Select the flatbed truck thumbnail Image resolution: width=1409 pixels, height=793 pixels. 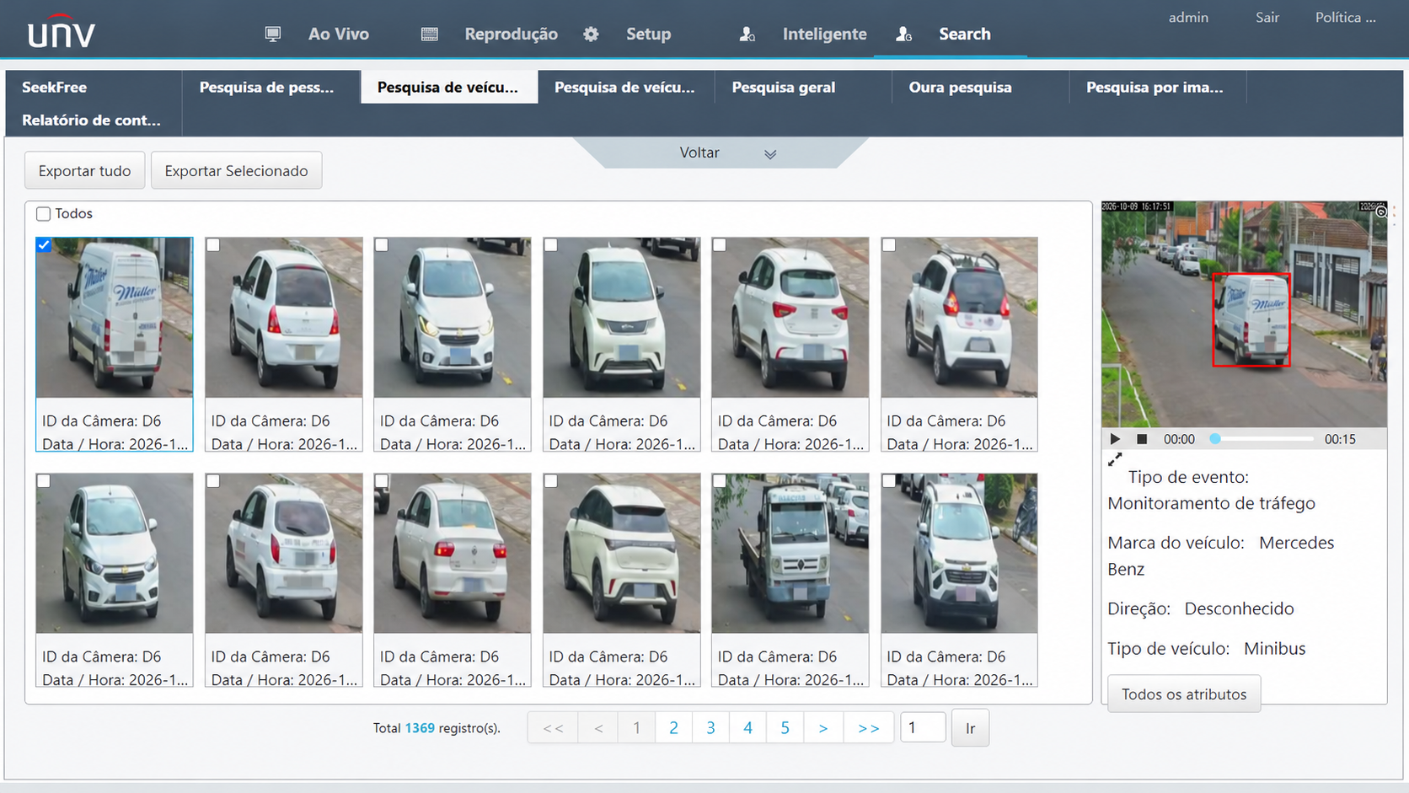point(790,553)
